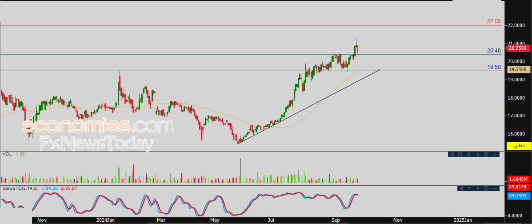Click the 89.8148 stochastic D value tag
Screen dimensions: 532x224
(x=519, y=186)
